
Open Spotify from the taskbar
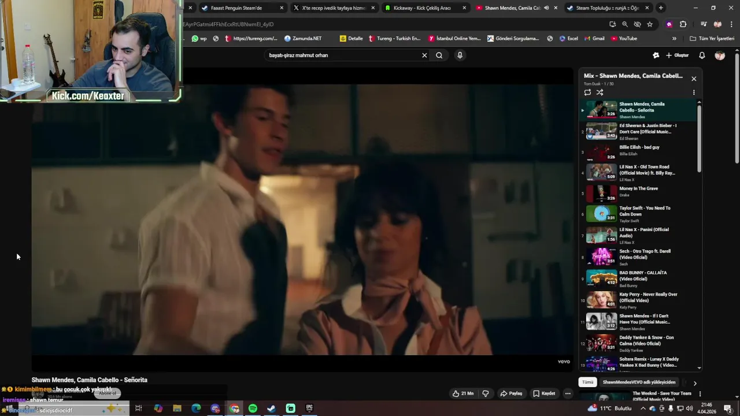pos(253,408)
